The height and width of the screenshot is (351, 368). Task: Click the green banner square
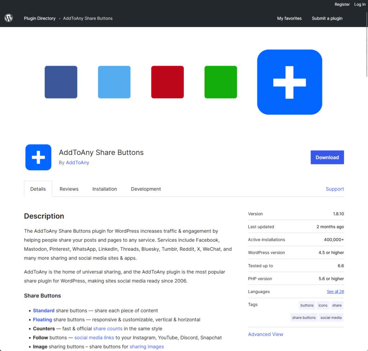tap(221, 82)
